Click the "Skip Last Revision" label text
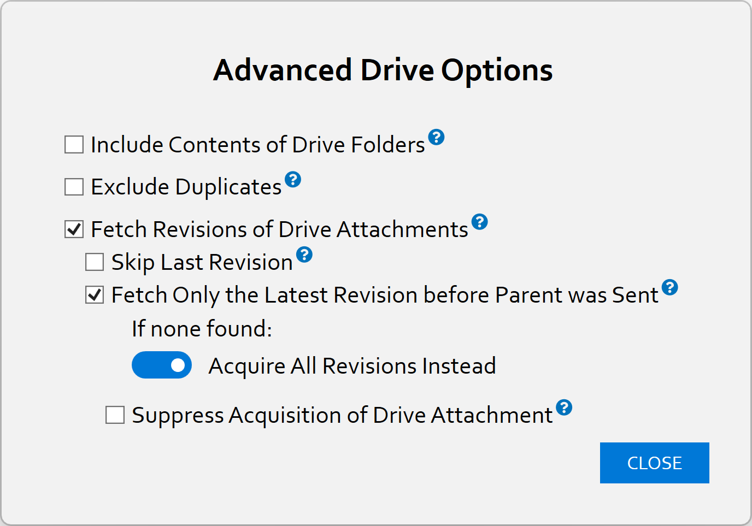This screenshot has height=526, width=752. [x=202, y=263]
